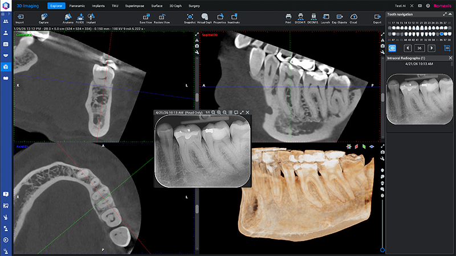Click the help question mark icon at top right
Viewport: 456px width, 256px height.
(x=428, y=6)
